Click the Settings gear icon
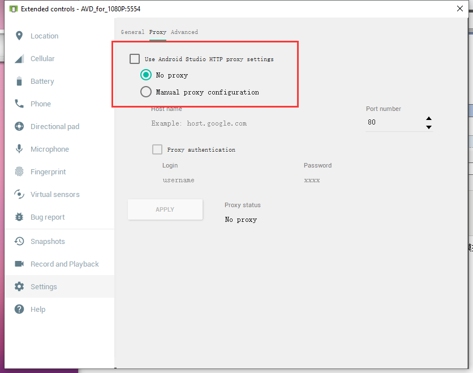473x373 pixels. point(19,286)
